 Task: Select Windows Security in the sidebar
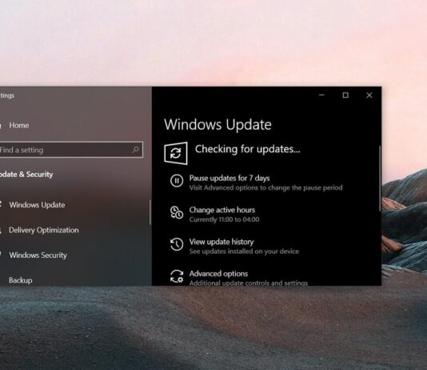38,255
